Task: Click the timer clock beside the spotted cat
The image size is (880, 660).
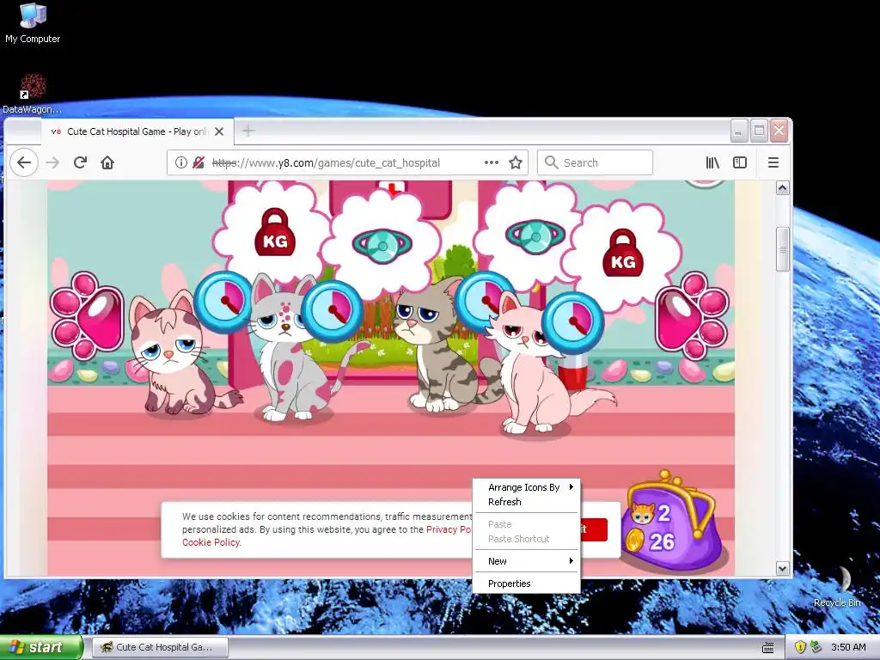Action: 332,310
